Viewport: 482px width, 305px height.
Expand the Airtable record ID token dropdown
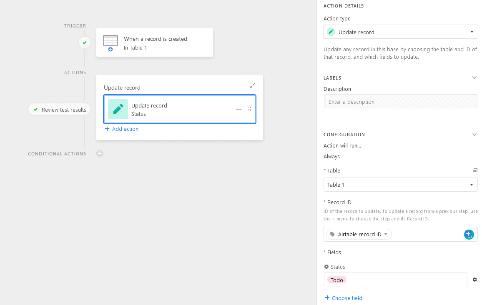point(386,234)
